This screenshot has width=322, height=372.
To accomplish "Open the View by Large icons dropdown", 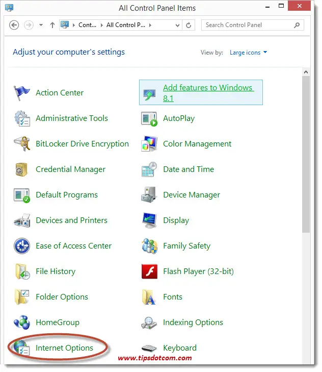I will 248,53.
